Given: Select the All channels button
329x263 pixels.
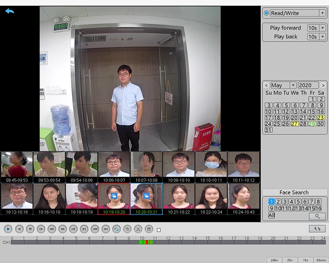Looking at the screenshot, I should click(x=272, y=216).
